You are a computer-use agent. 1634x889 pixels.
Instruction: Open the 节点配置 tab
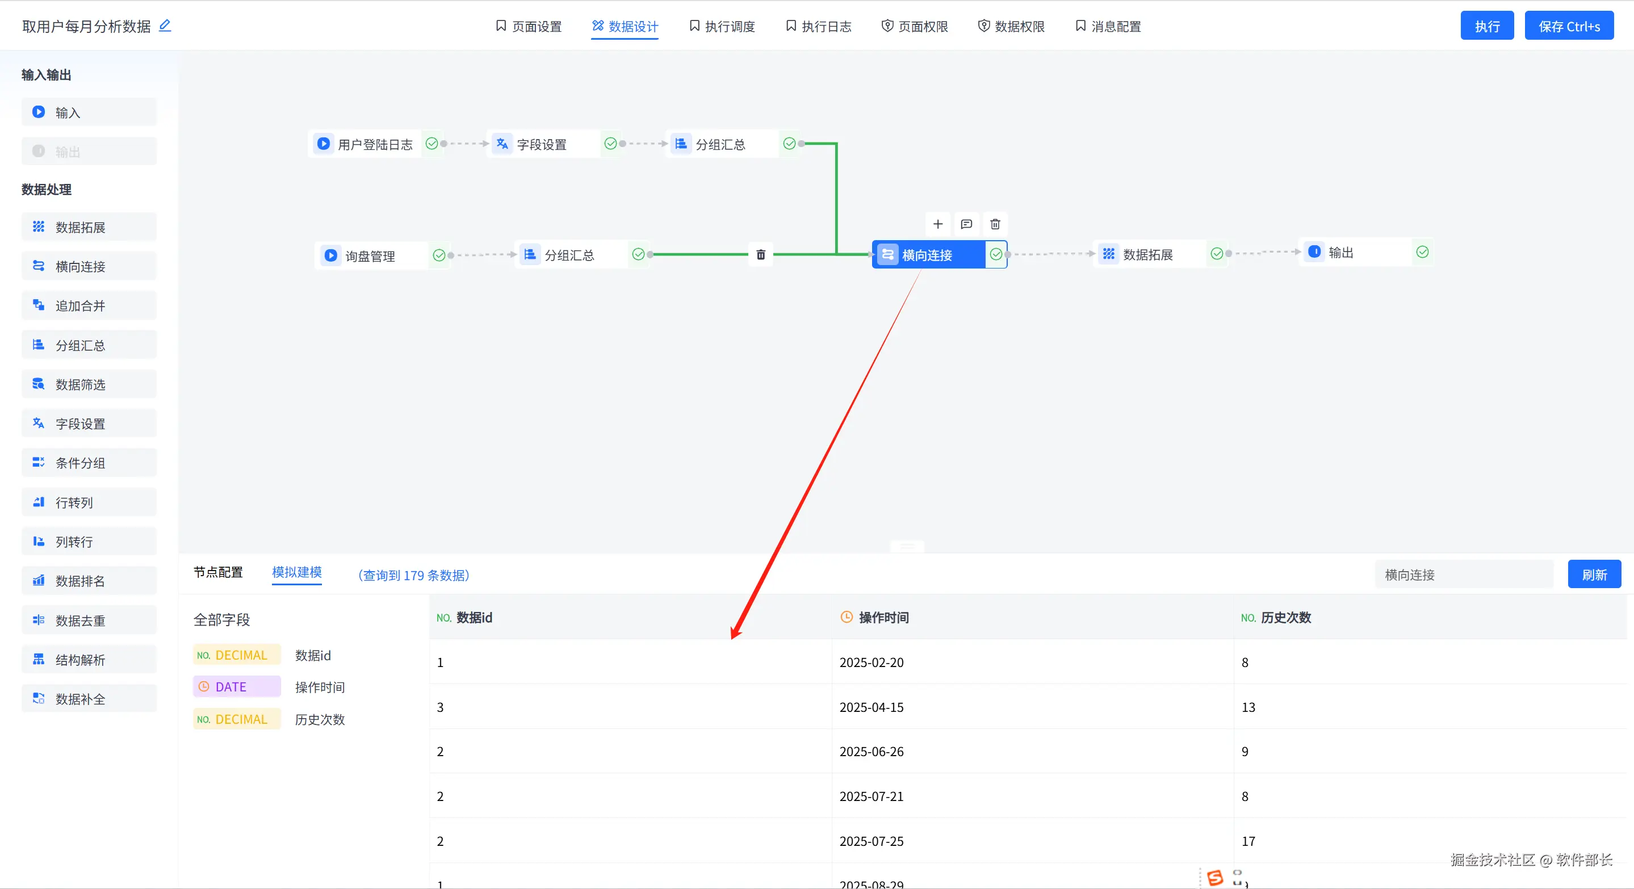217,572
